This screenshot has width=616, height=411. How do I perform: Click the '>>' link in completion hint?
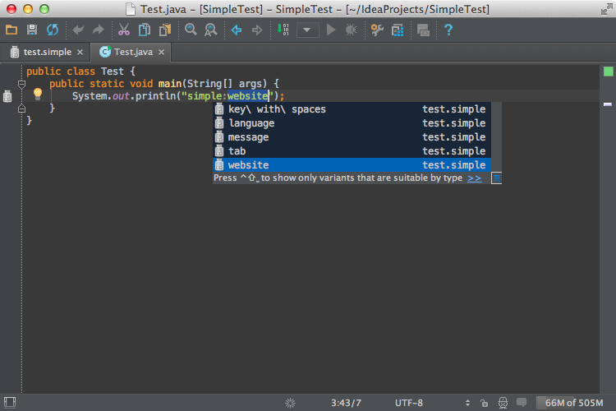pyautogui.click(x=475, y=178)
